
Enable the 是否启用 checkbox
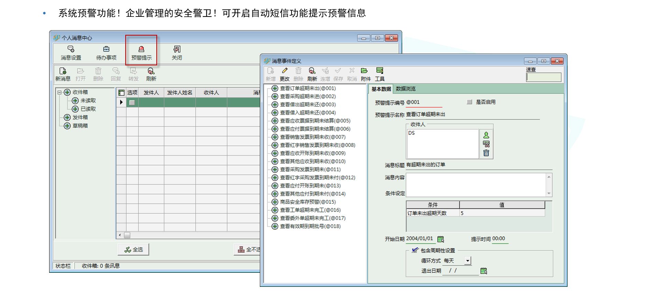(469, 102)
